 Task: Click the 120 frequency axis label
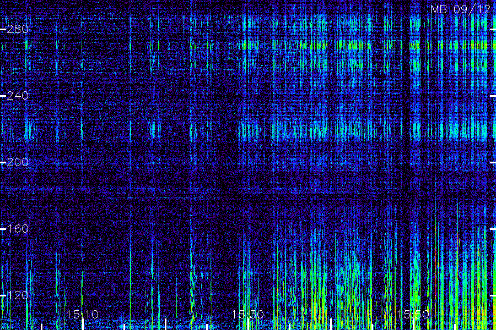(18, 295)
